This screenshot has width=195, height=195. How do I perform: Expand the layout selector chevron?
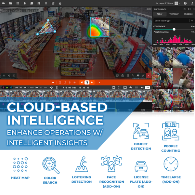point(179,3)
